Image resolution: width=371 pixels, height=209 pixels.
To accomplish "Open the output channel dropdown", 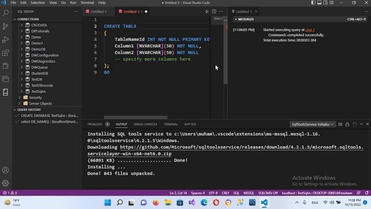I will click(x=312, y=124).
